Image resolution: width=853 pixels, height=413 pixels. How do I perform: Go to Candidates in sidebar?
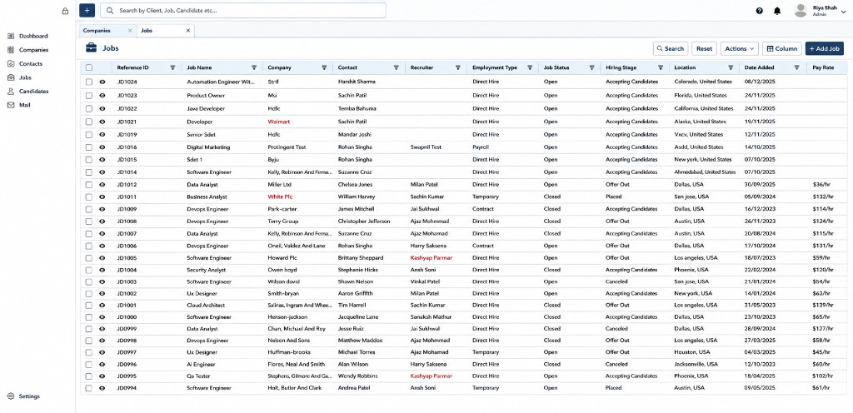coord(33,92)
